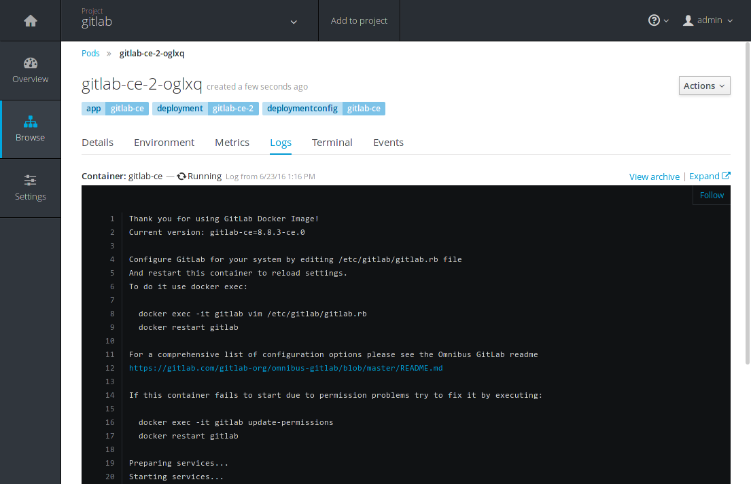Image resolution: width=751 pixels, height=484 pixels.
Task: Toggle the deploymentconfig gitlab-ce label
Action: 365,108
